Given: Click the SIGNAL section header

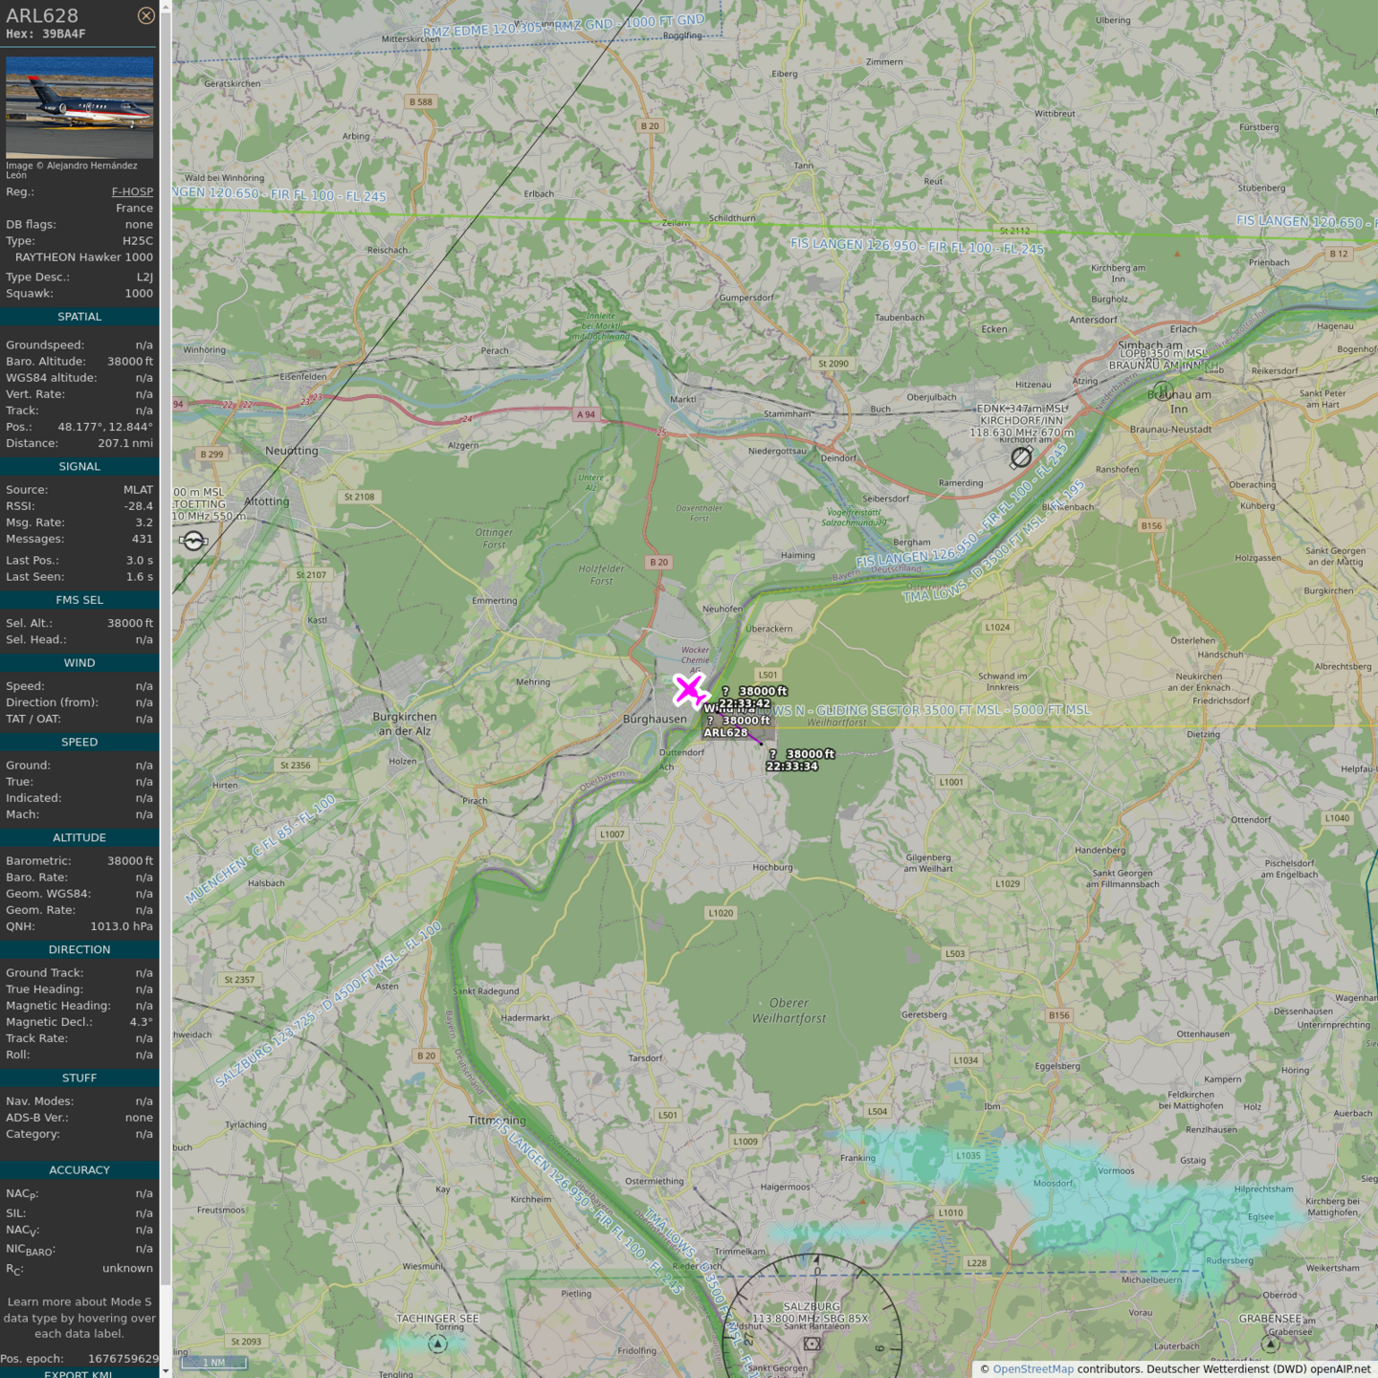Looking at the screenshot, I should point(79,467).
